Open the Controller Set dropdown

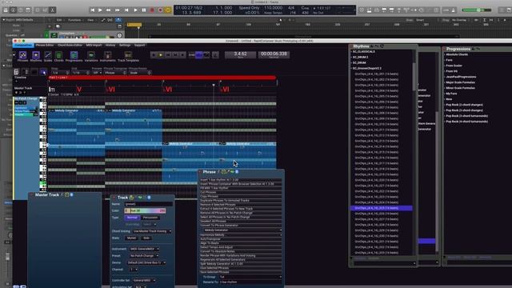coord(144,280)
